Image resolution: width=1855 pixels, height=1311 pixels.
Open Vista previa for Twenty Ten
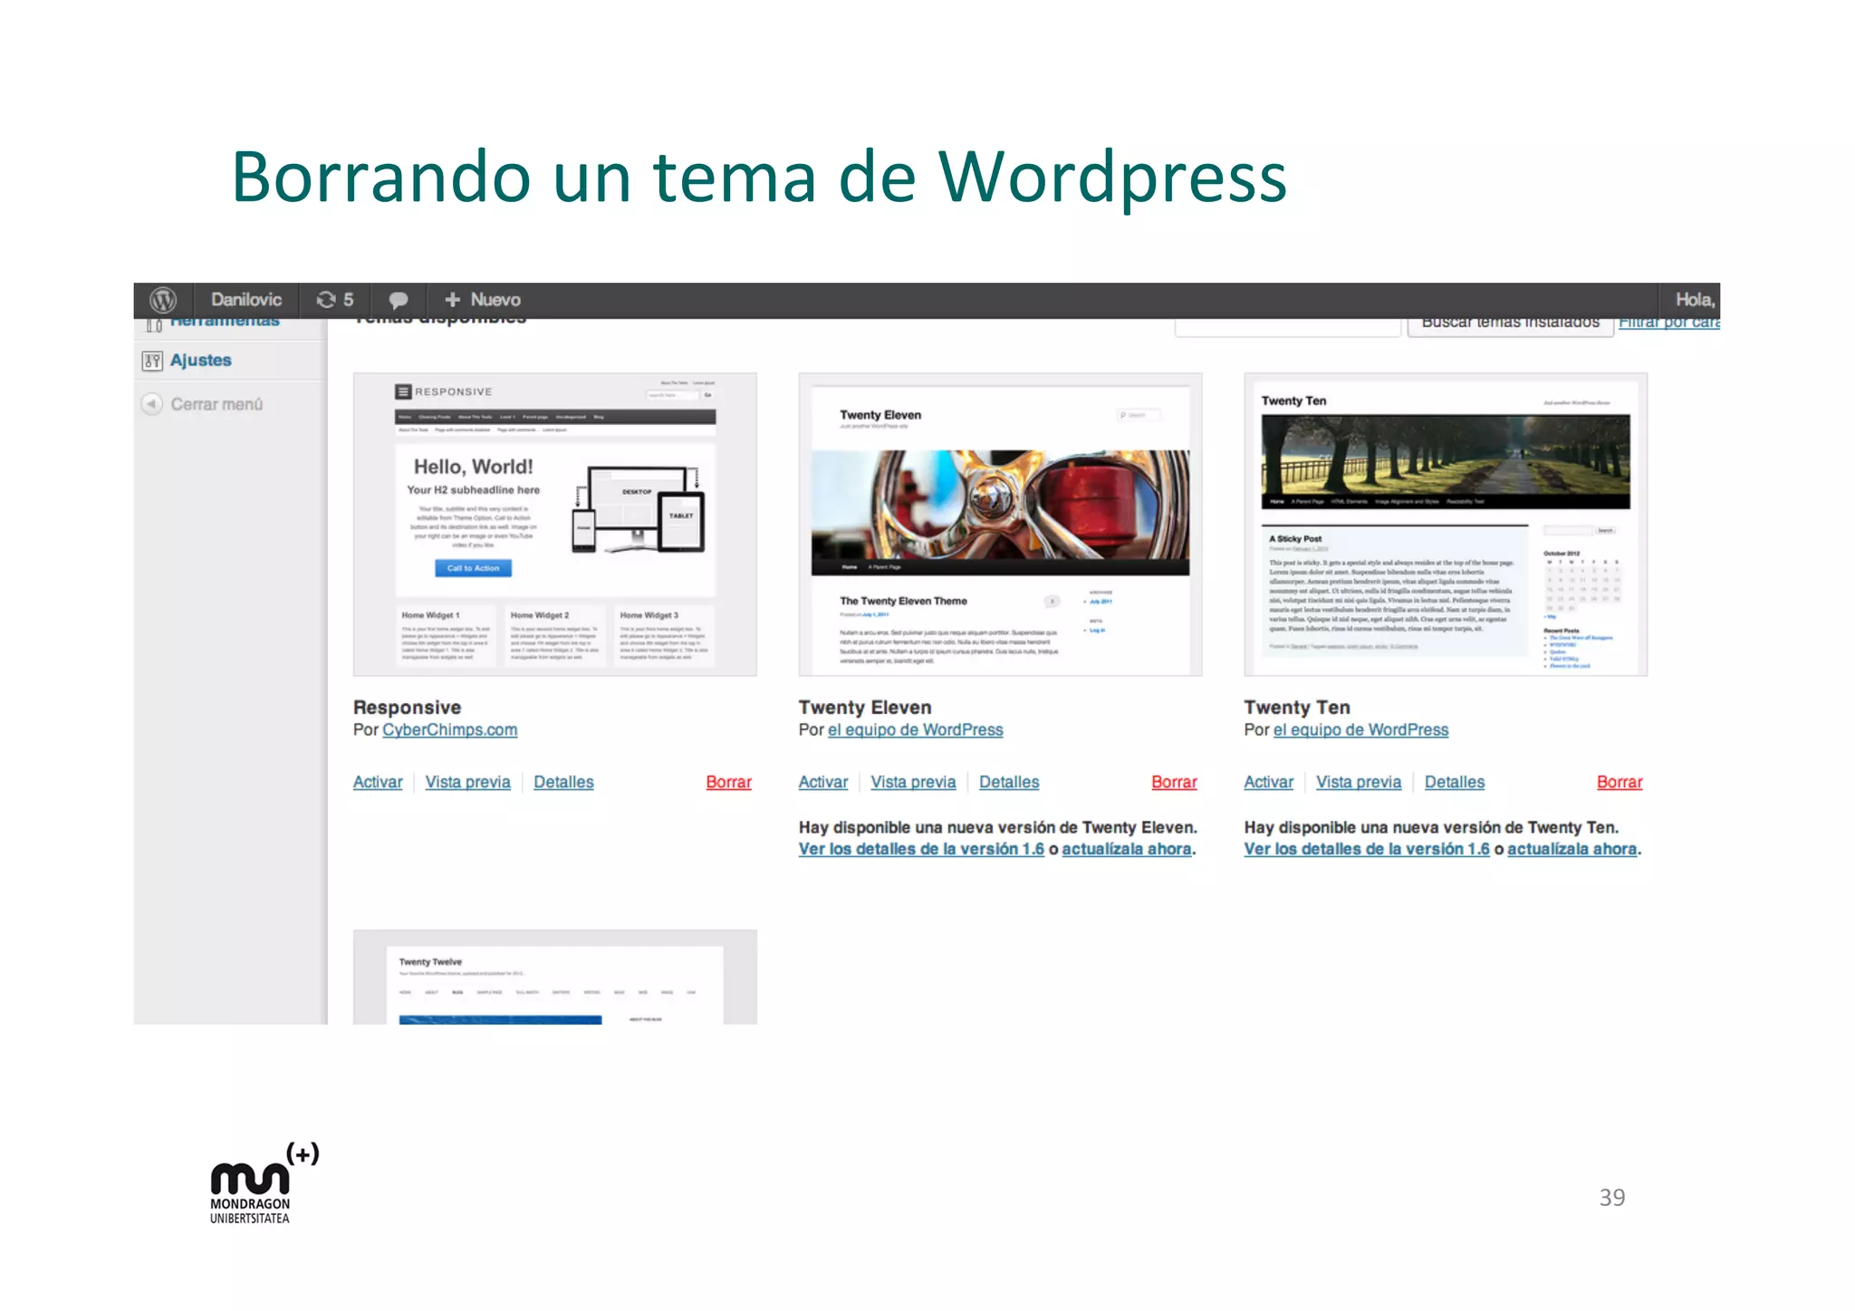(1359, 782)
